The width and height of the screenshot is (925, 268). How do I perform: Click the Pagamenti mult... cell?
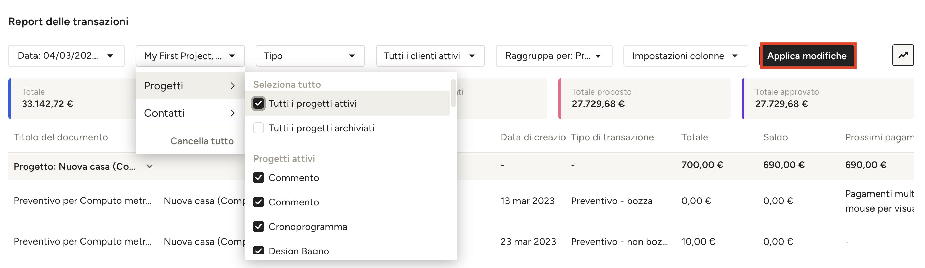point(879,201)
